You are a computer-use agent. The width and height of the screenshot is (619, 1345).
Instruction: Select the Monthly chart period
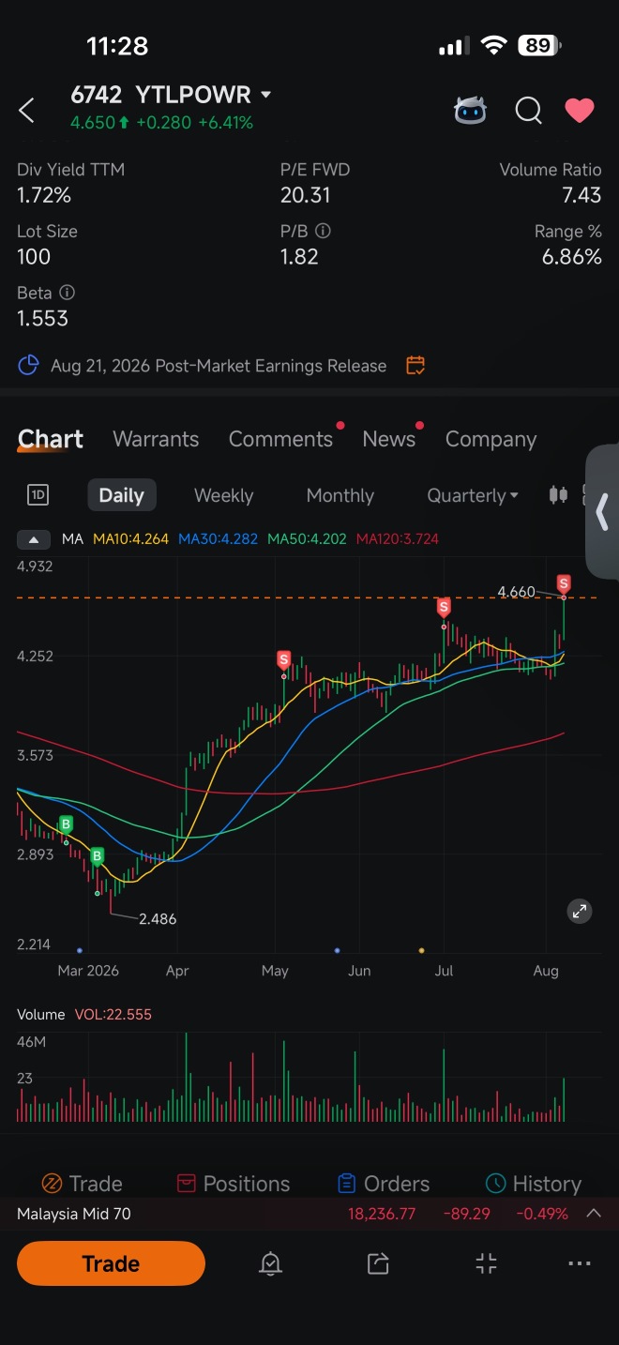coord(340,495)
